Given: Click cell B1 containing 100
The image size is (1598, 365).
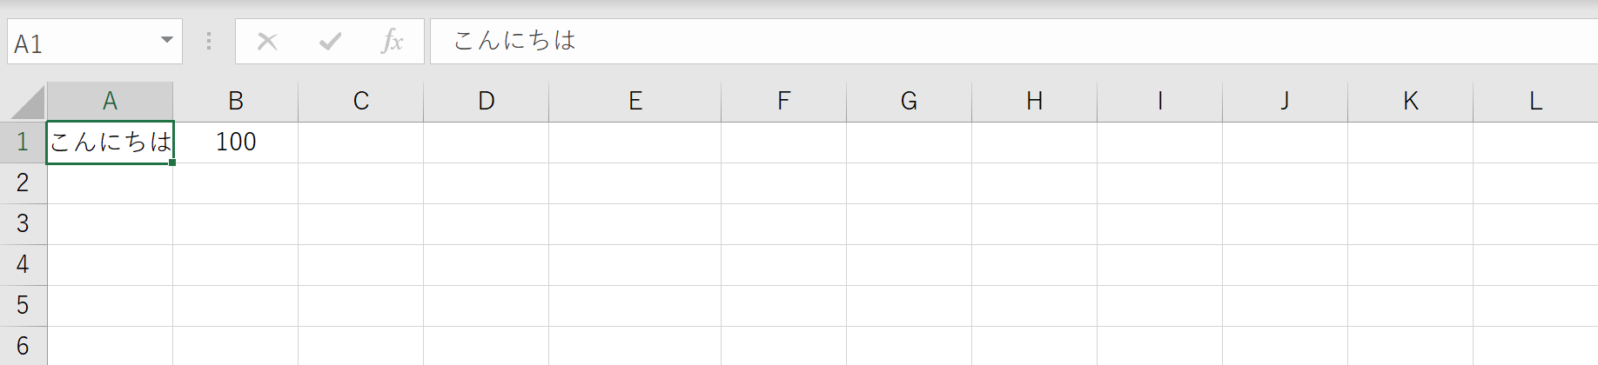Looking at the screenshot, I should [235, 143].
